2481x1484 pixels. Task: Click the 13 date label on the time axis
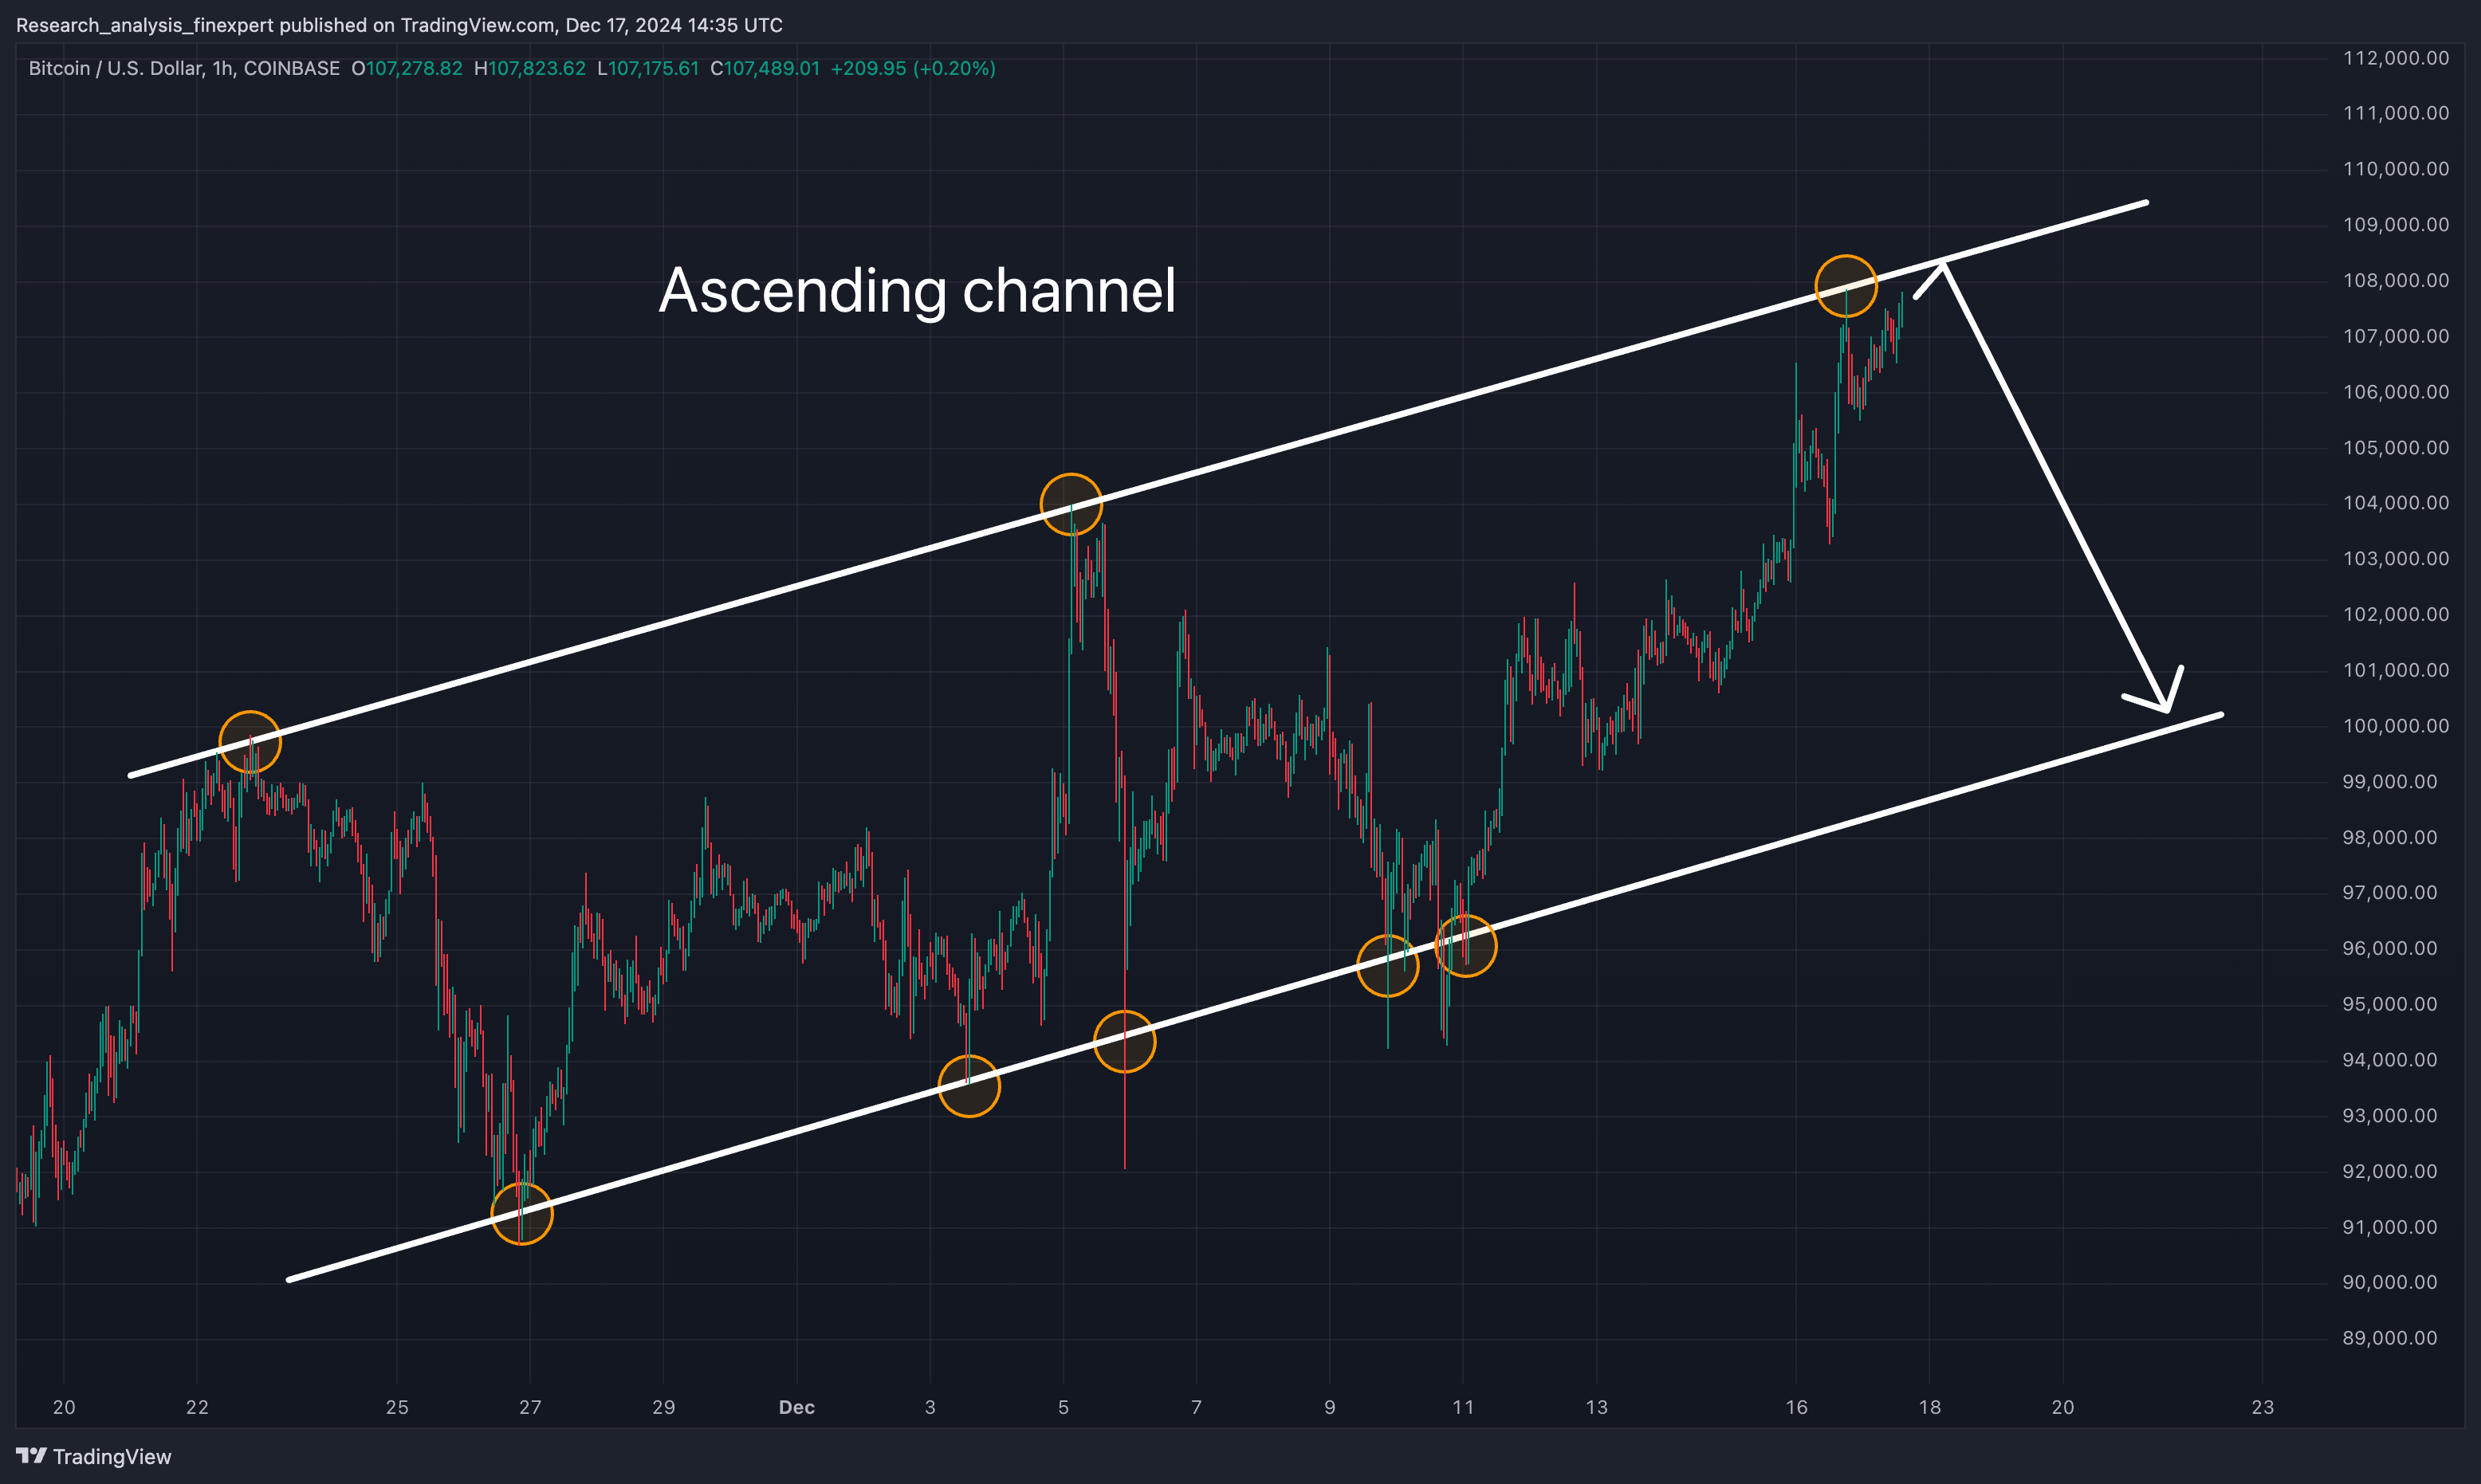coord(1597,1407)
